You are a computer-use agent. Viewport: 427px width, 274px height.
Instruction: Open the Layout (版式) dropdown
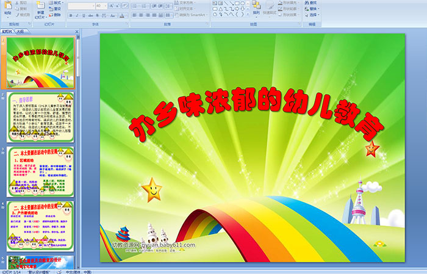pos(56,2)
